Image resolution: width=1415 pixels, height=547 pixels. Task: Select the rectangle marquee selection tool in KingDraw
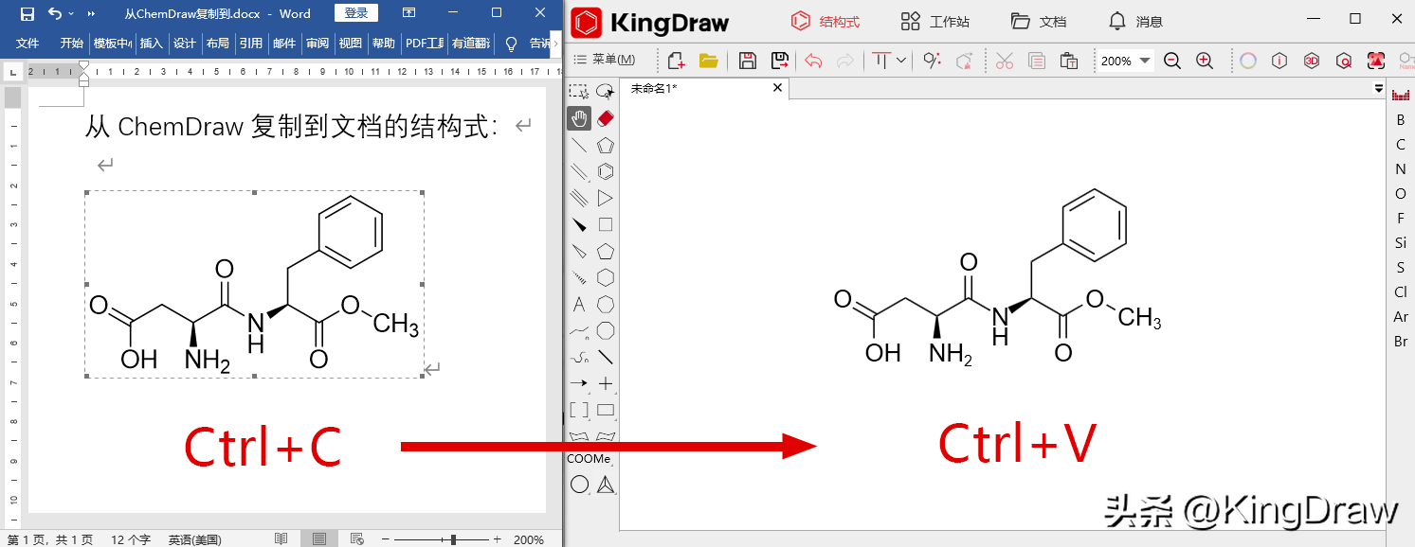pyautogui.click(x=578, y=92)
